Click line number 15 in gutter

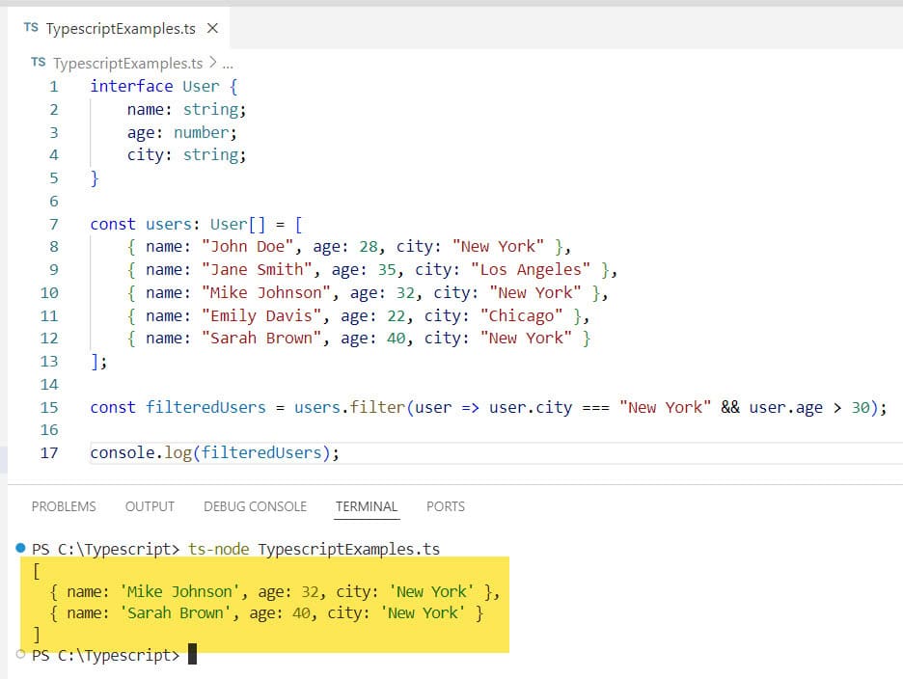49,407
